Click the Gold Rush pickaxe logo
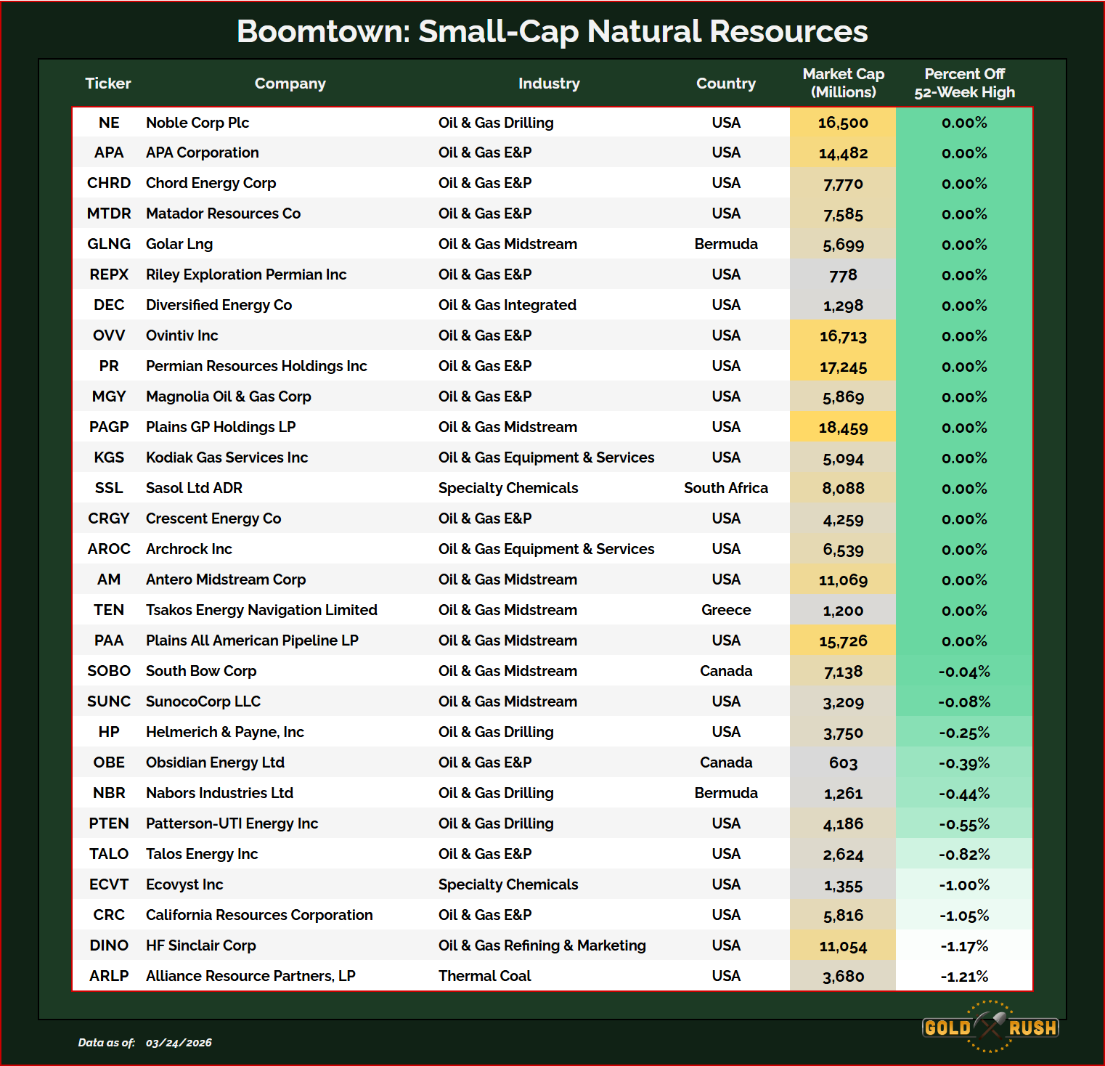The height and width of the screenshot is (1066, 1105). point(990,1027)
